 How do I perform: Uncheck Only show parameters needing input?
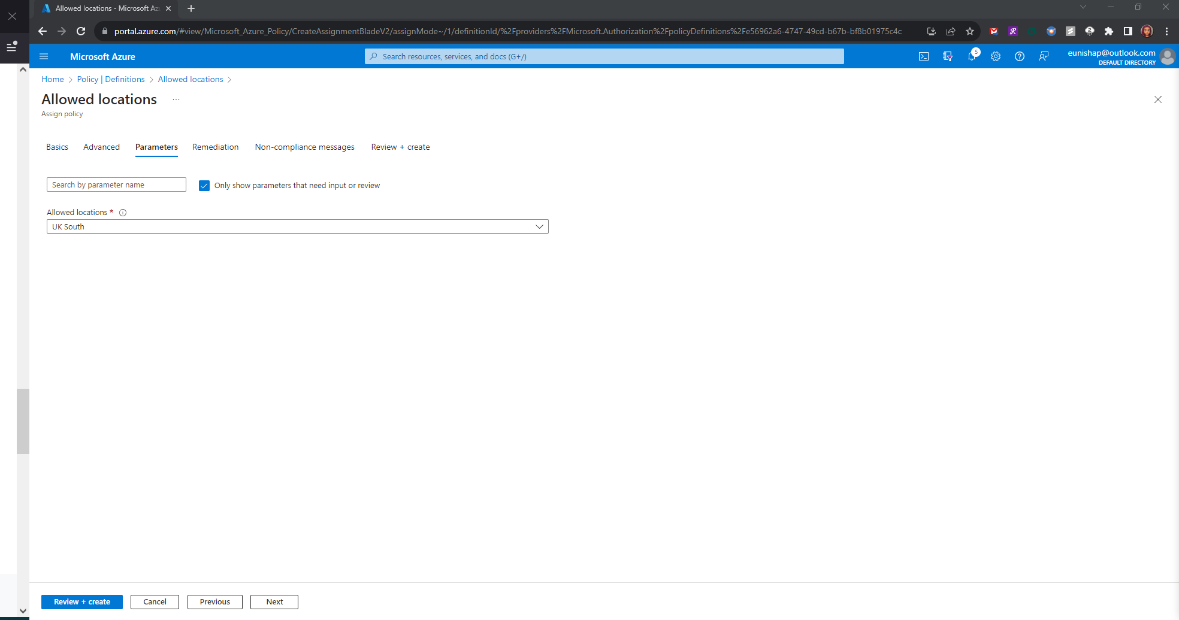[204, 186]
